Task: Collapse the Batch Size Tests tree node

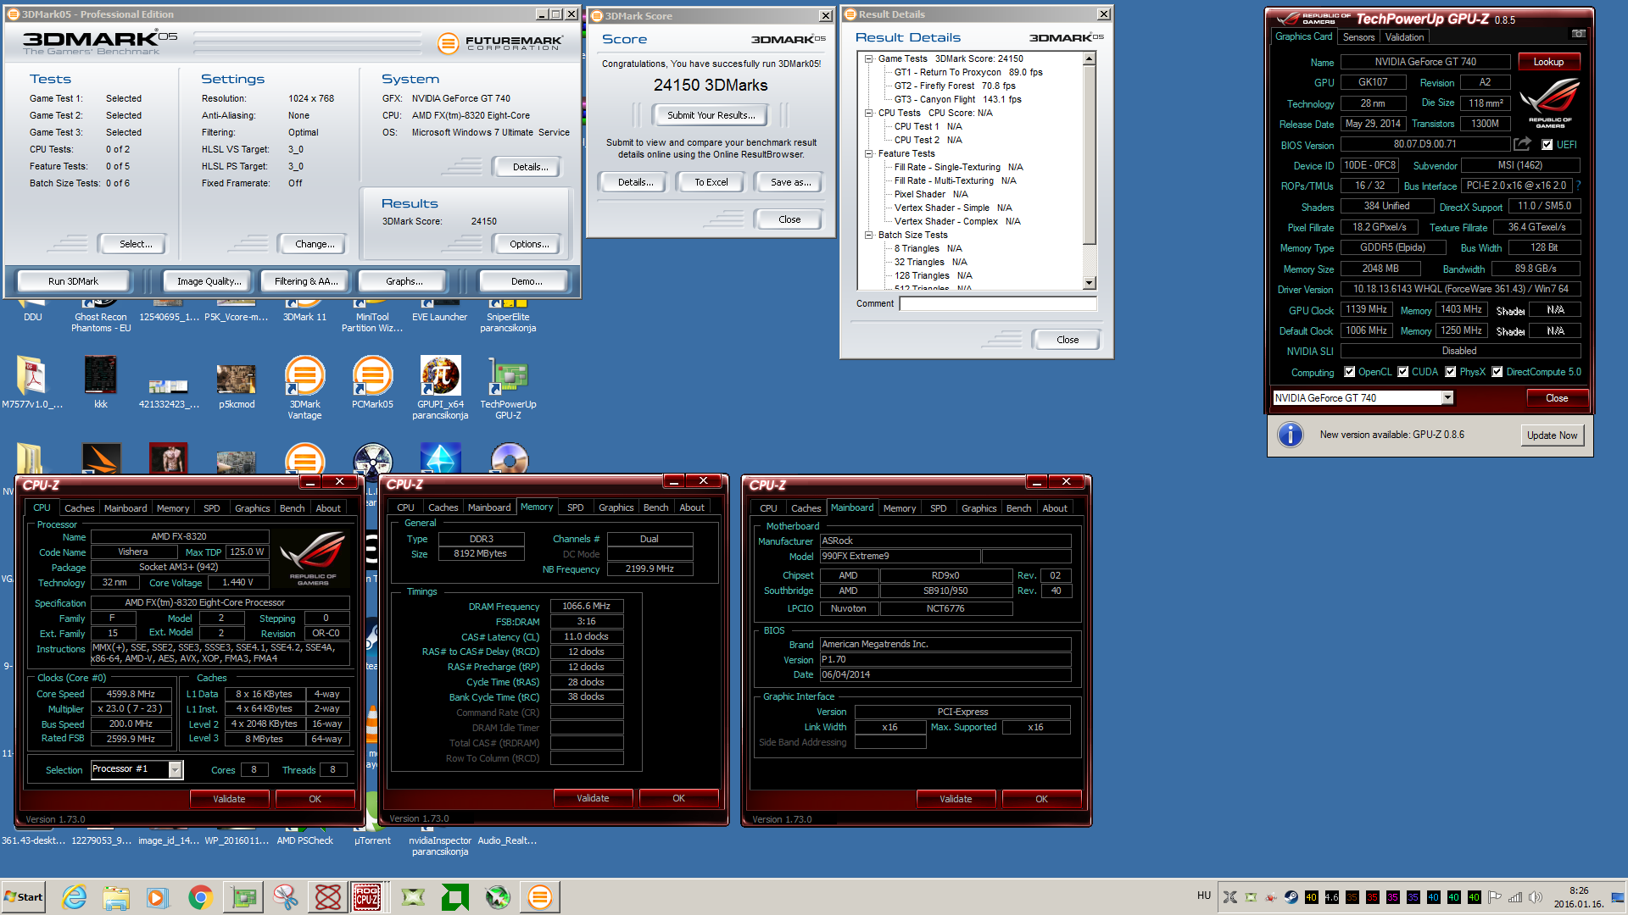Action: [869, 235]
